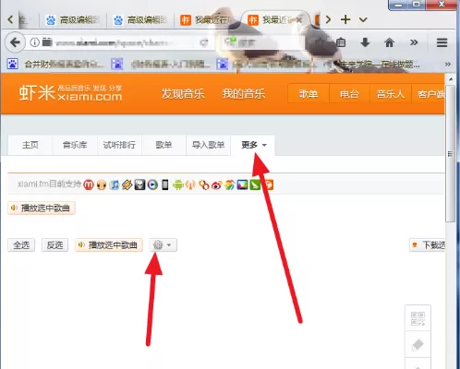Click the alien head icon in xiami.fm row
This screenshot has width=460, height=369.
coord(139,184)
